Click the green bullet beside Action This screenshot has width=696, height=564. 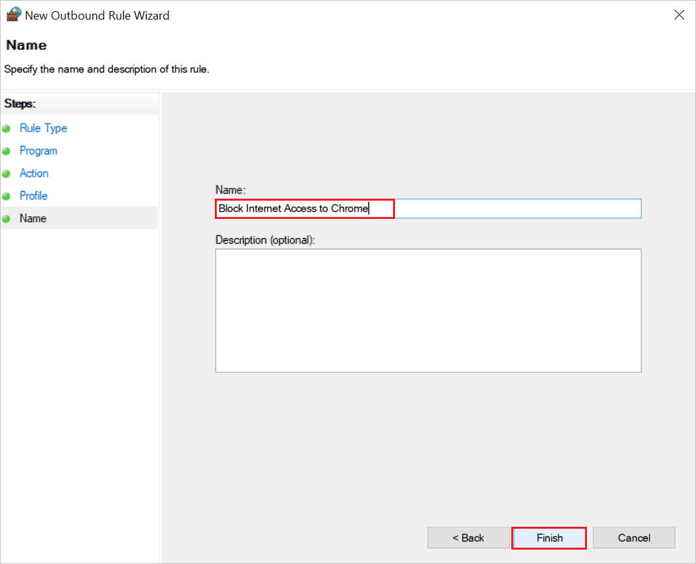click(x=7, y=174)
